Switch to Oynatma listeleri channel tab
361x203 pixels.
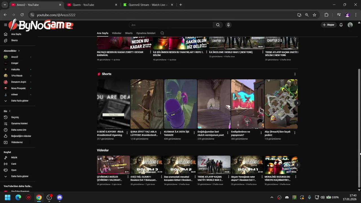146,33
